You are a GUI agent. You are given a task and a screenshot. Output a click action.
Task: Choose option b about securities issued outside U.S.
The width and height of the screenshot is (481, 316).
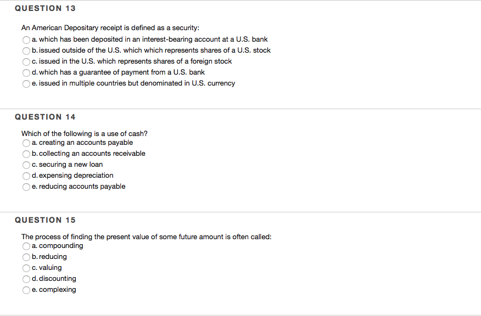(26, 50)
